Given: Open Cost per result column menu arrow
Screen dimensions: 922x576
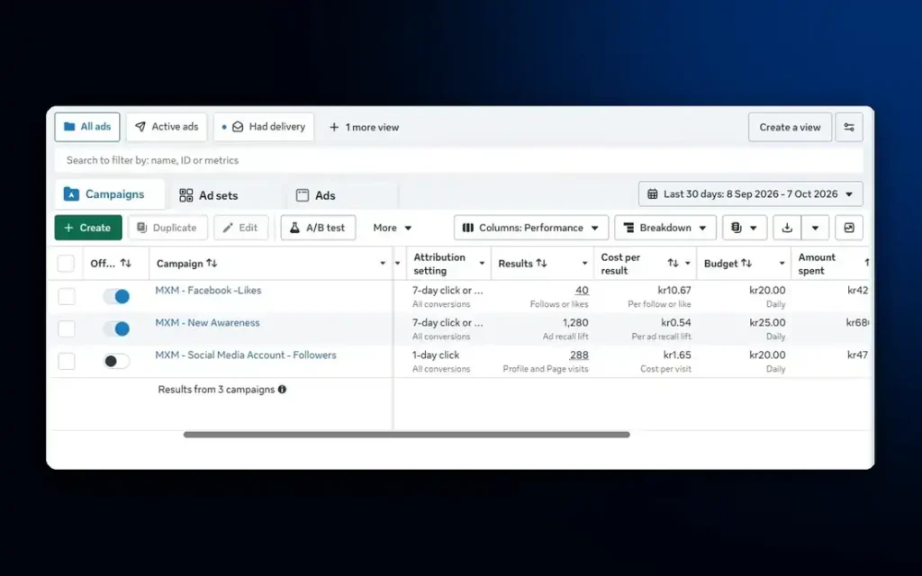Looking at the screenshot, I should [687, 264].
